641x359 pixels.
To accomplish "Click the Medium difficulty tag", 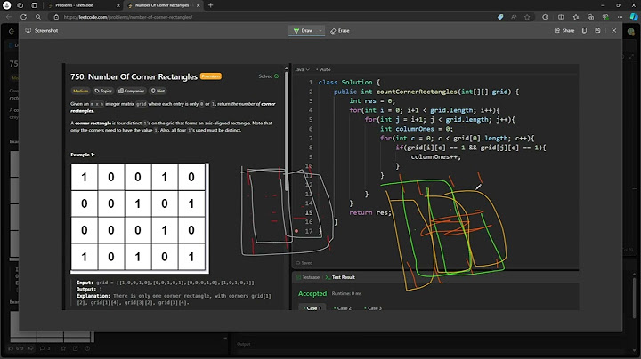I will click(80, 91).
